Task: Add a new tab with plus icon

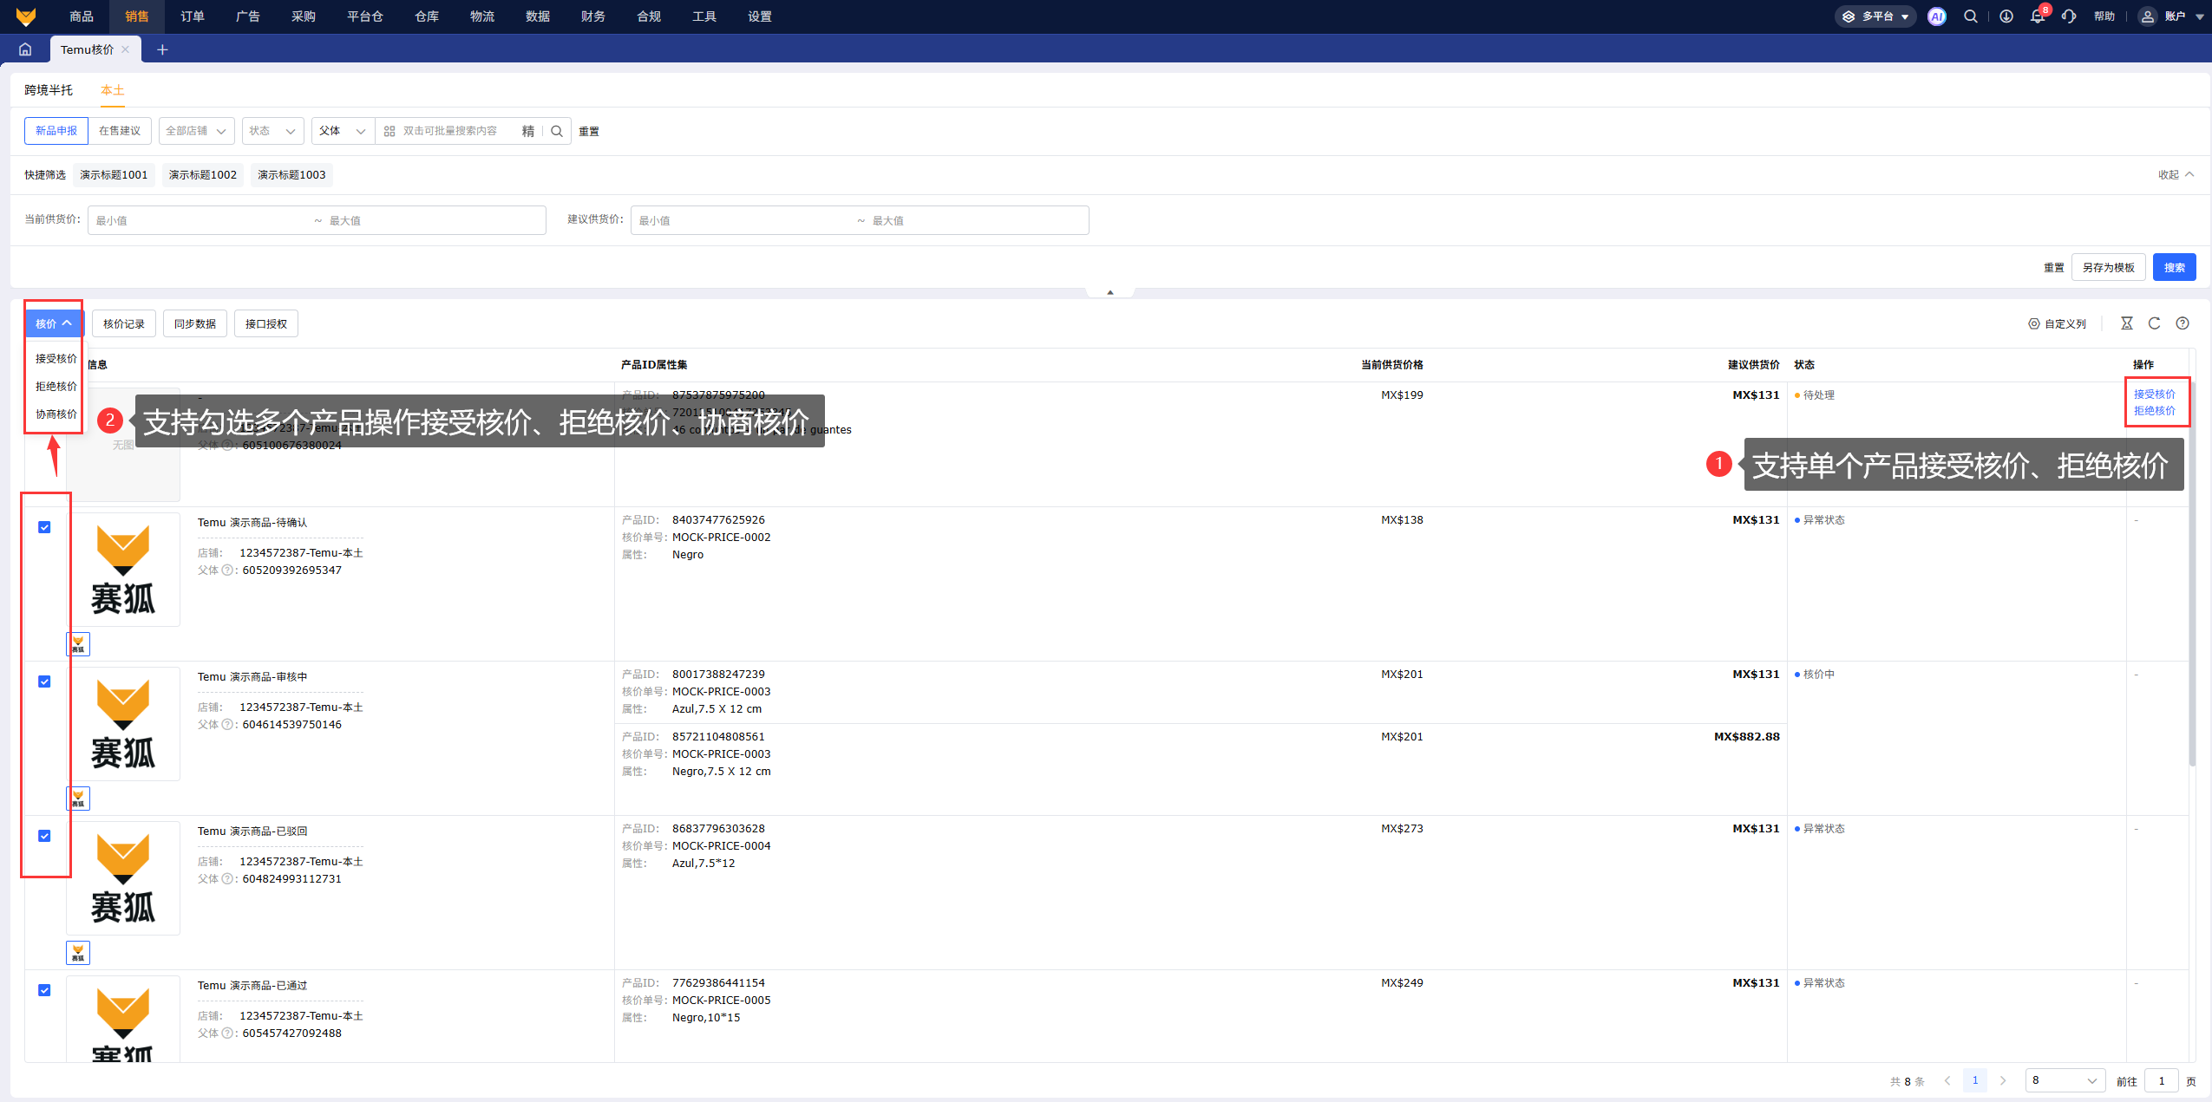Action: (162, 49)
